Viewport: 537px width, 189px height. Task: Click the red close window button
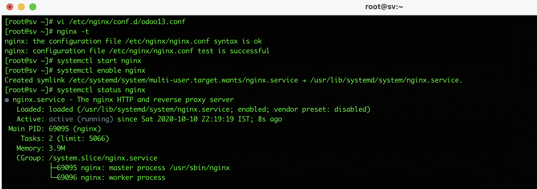pos(10,7)
